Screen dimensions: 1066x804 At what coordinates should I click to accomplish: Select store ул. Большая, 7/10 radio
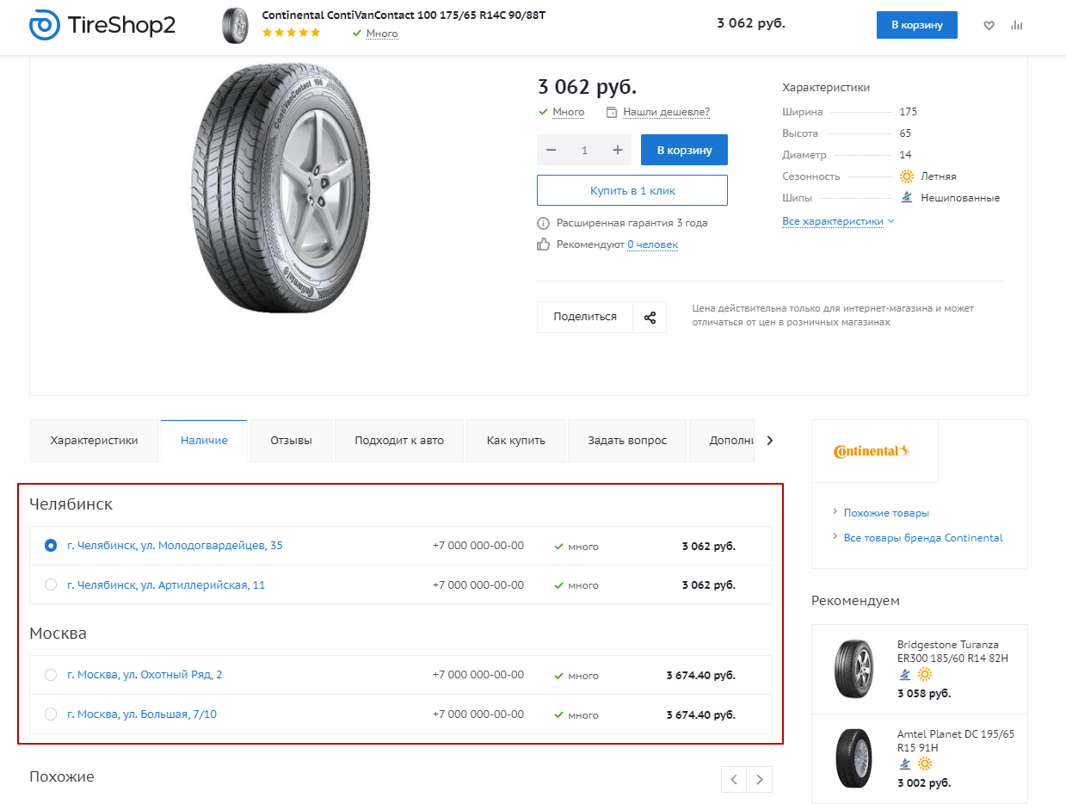pyautogui.click(x=51, y=714)
